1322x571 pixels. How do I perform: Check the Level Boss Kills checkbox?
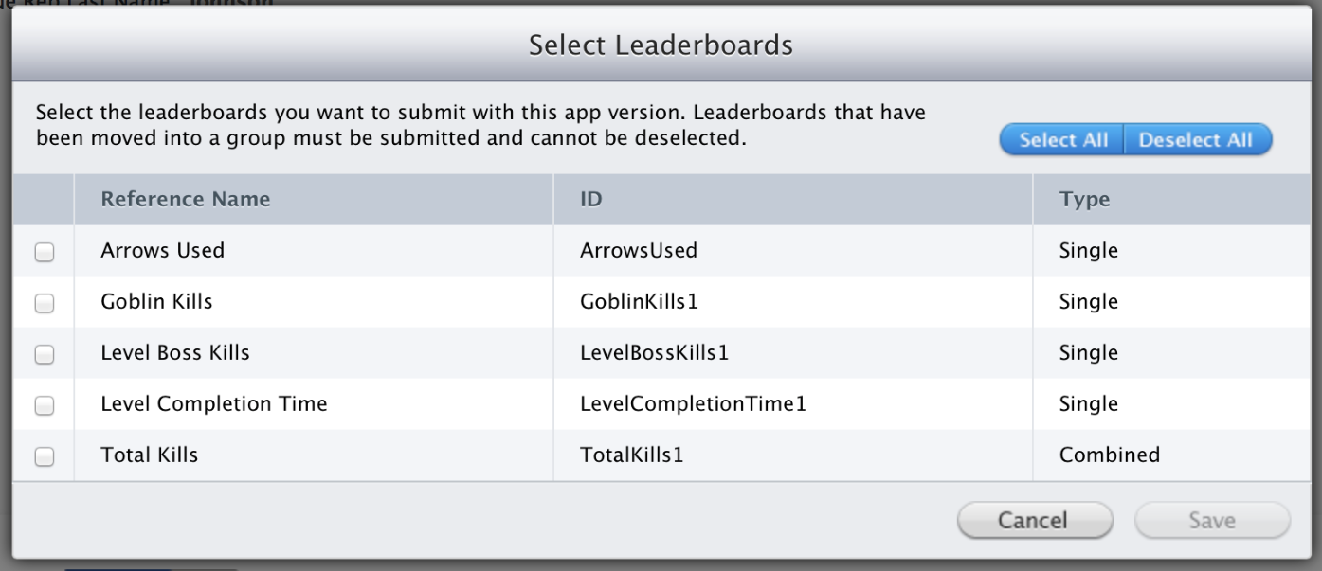click(x=43, y=352)
